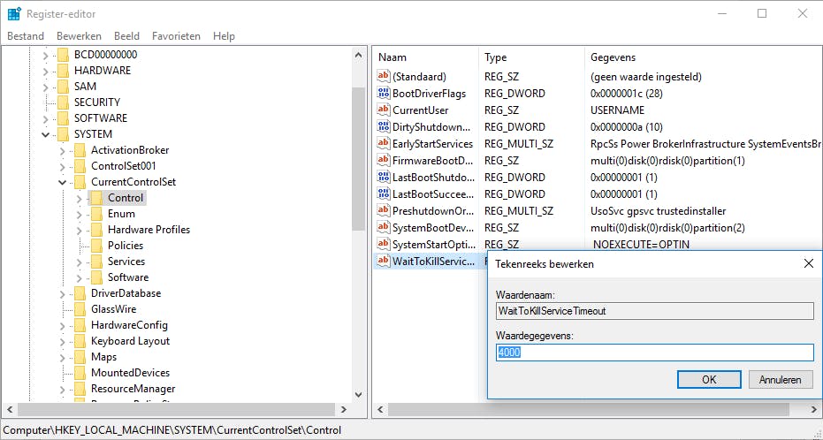
Task: Click the EarlyStartServices value icon
Action: pyautogui.click(x=384, y=144)
